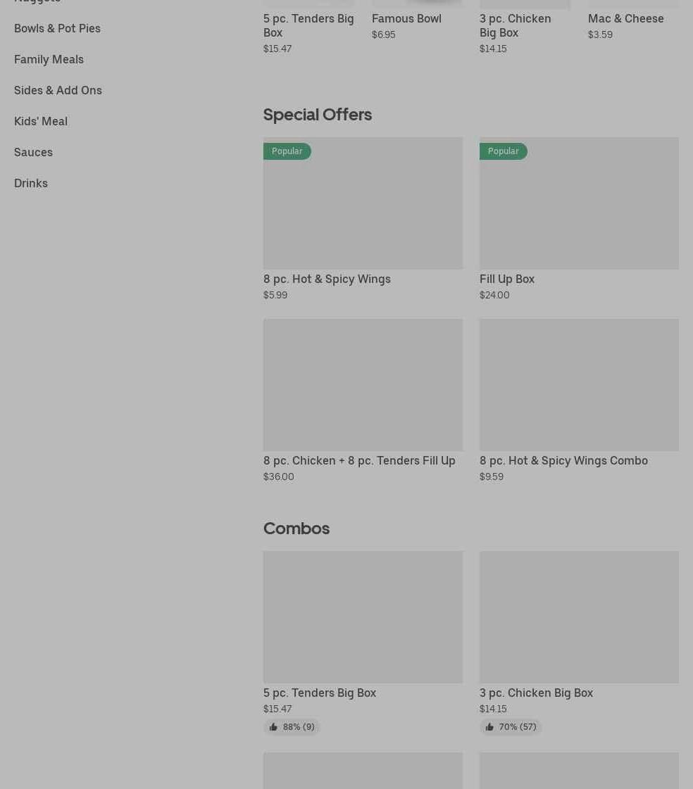The width and height of the screenshot is (693, 789).
Task: Open 5 pc. Tenders Big Box image in Combos
Action: coord(363,617)
